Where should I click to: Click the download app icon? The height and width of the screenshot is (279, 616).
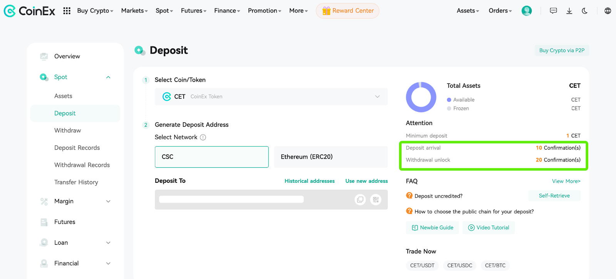click(x=569, y=11)
